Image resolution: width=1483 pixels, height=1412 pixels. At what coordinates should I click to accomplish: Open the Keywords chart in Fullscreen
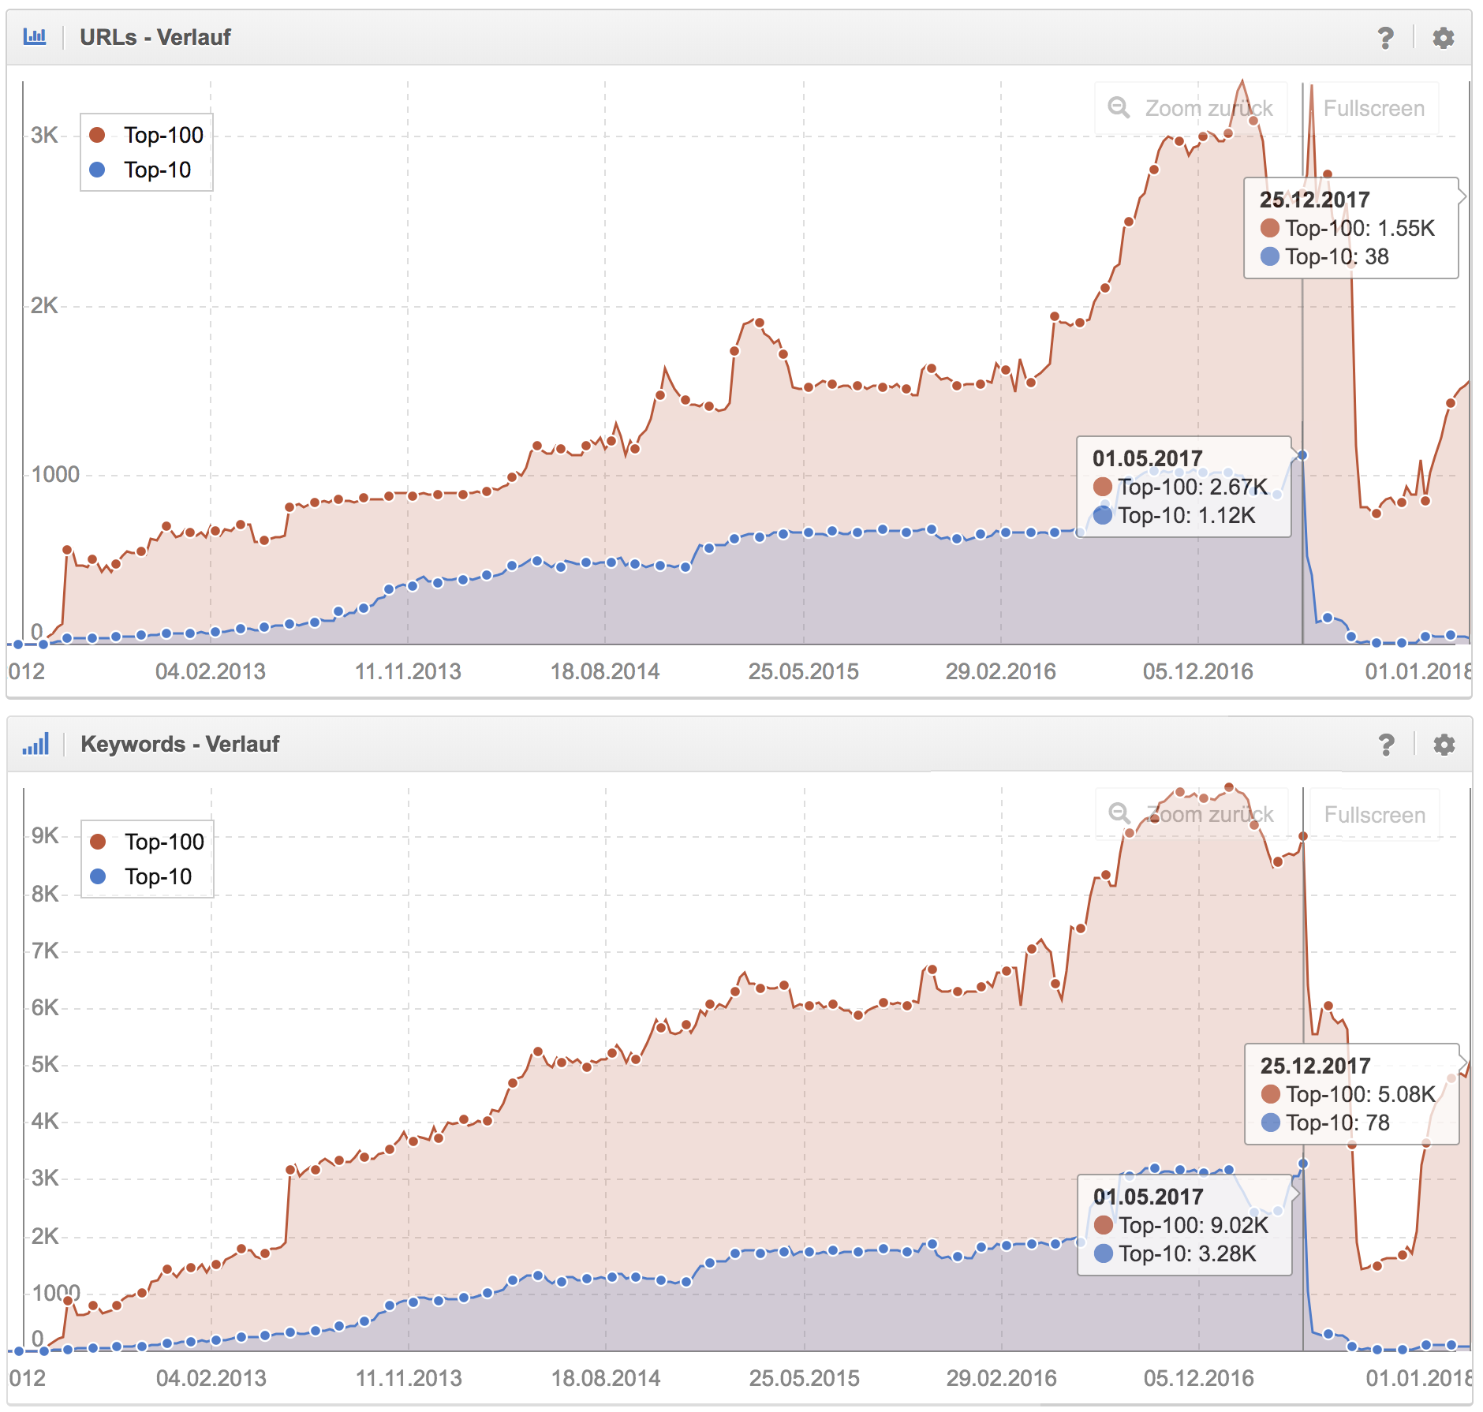[x=1374, y=815]
